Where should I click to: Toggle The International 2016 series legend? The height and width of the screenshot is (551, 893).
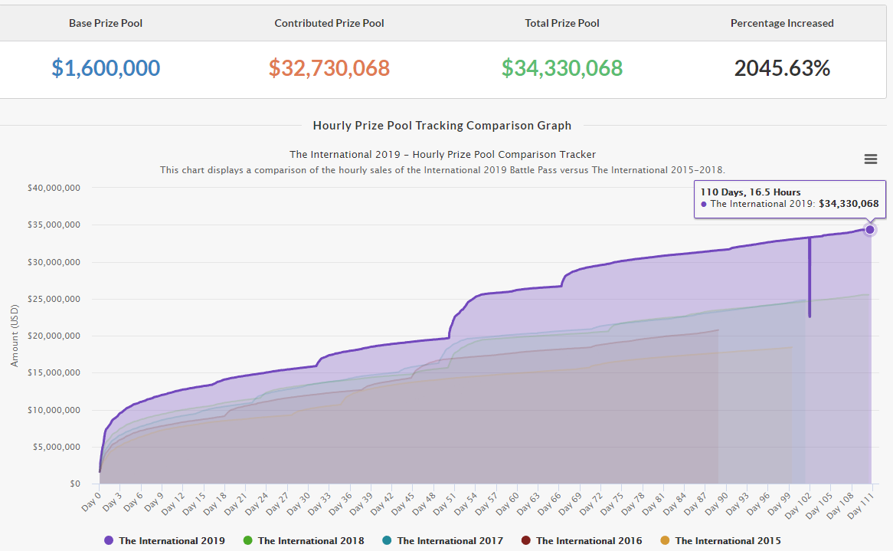click(x=581, y=541)
